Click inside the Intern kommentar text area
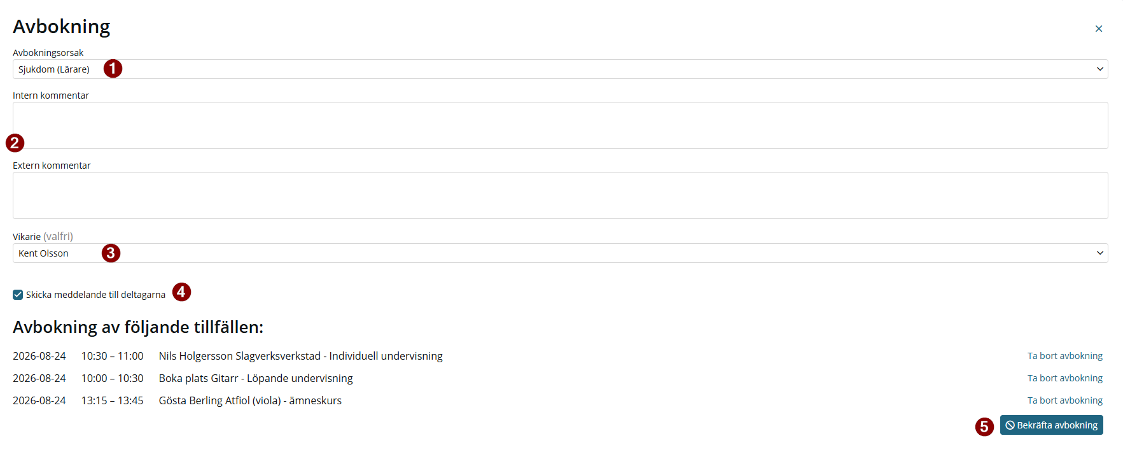Image resolution: width=1123 pixels, height=452 pixels. pos(560,125)
